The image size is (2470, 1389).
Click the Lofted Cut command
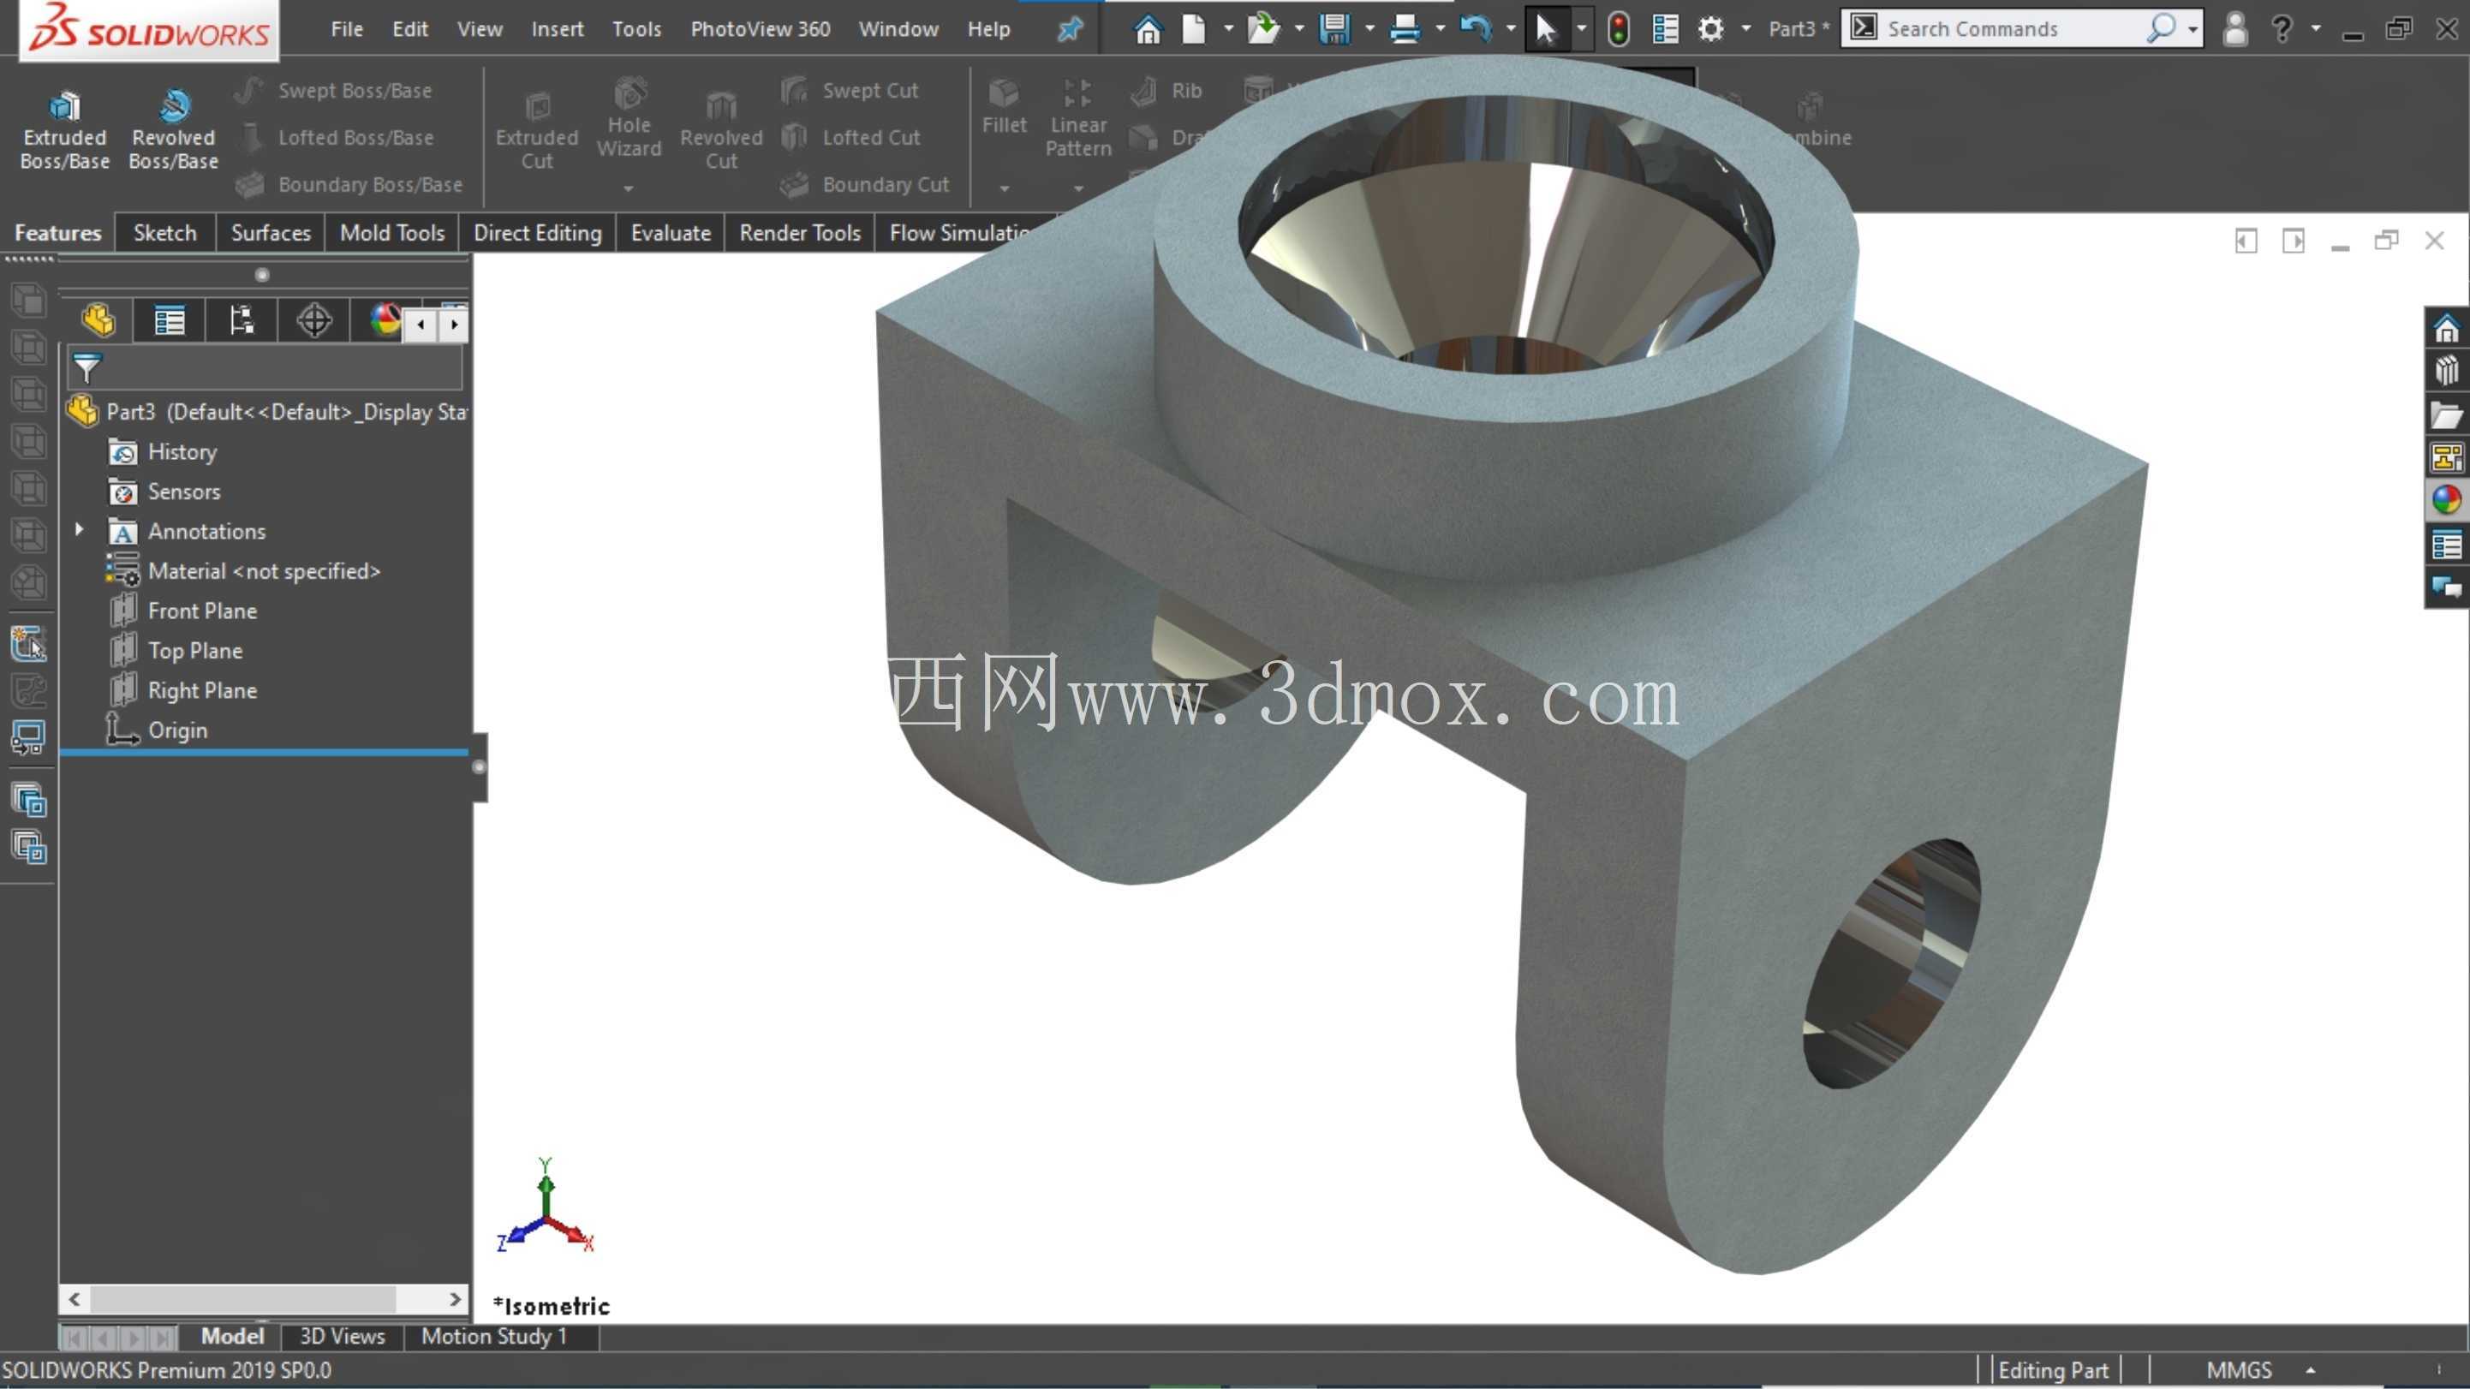click(850, 137)
